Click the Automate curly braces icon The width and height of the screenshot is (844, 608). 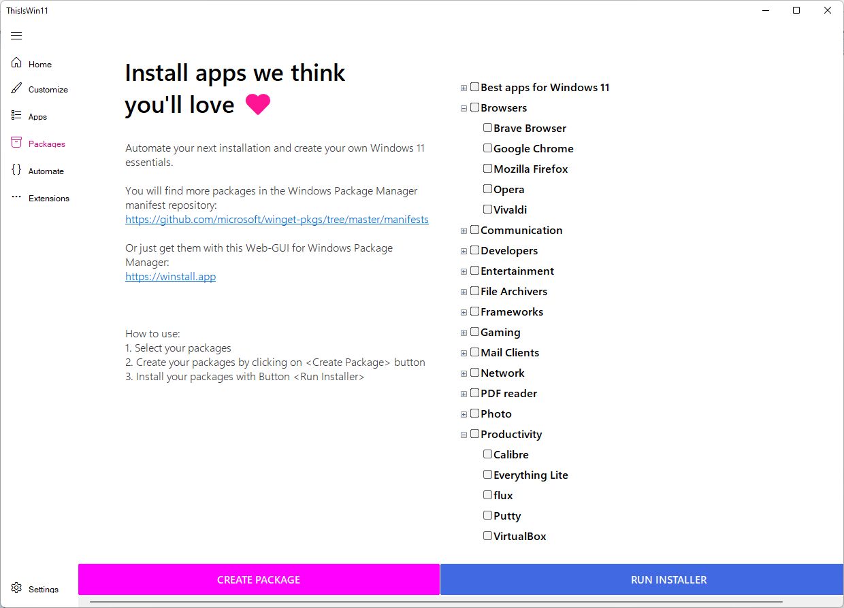[x=16, y=170]
